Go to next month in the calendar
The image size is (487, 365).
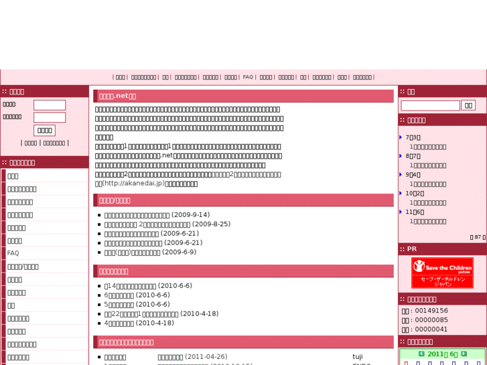pos(464,354)
